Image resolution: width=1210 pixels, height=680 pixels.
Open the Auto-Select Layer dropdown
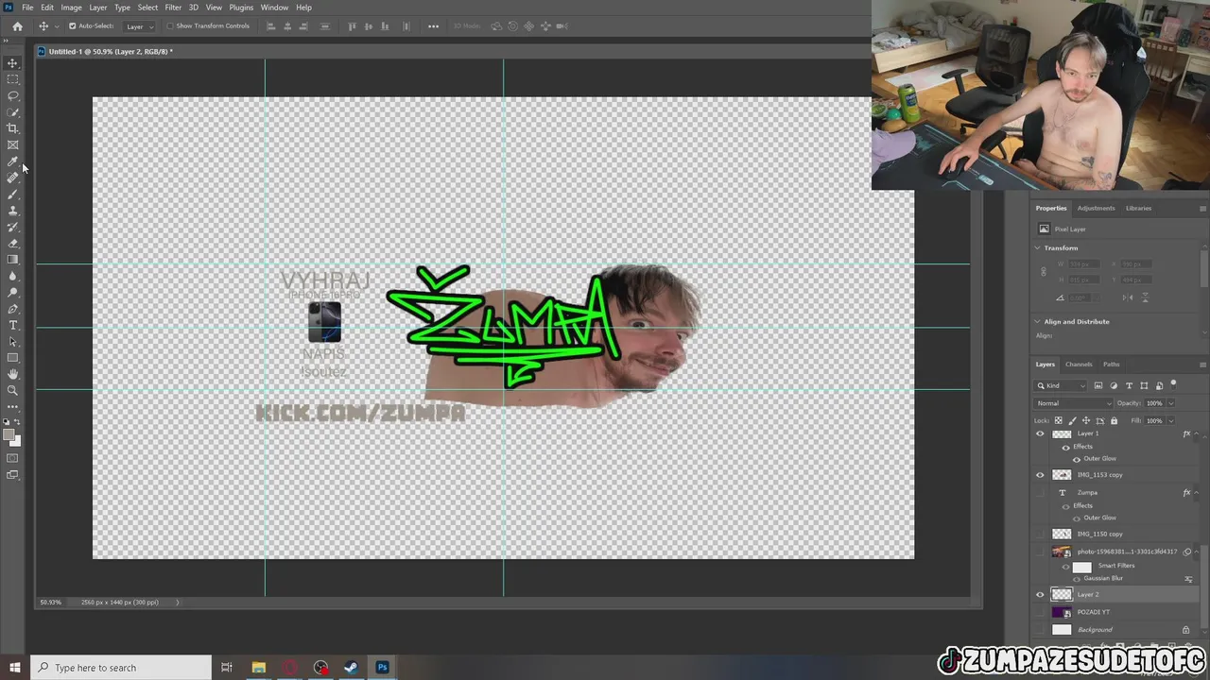(x=140, y=26)
